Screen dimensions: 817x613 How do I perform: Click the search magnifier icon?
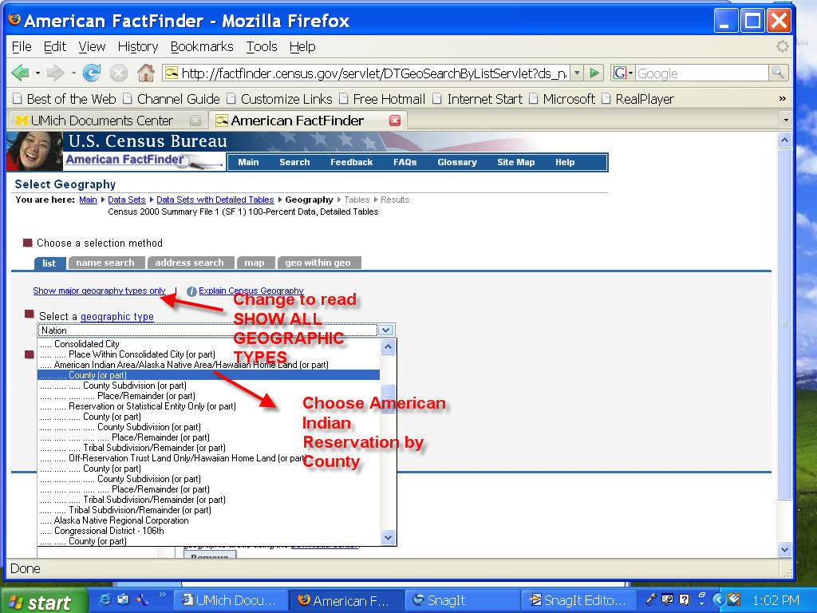tap(778, 73)
